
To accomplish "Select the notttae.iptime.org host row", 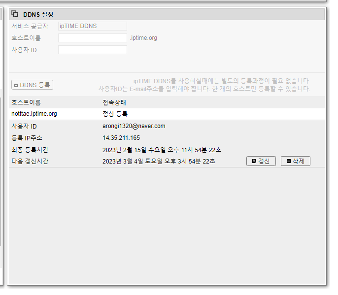I will tap(167, 114).
